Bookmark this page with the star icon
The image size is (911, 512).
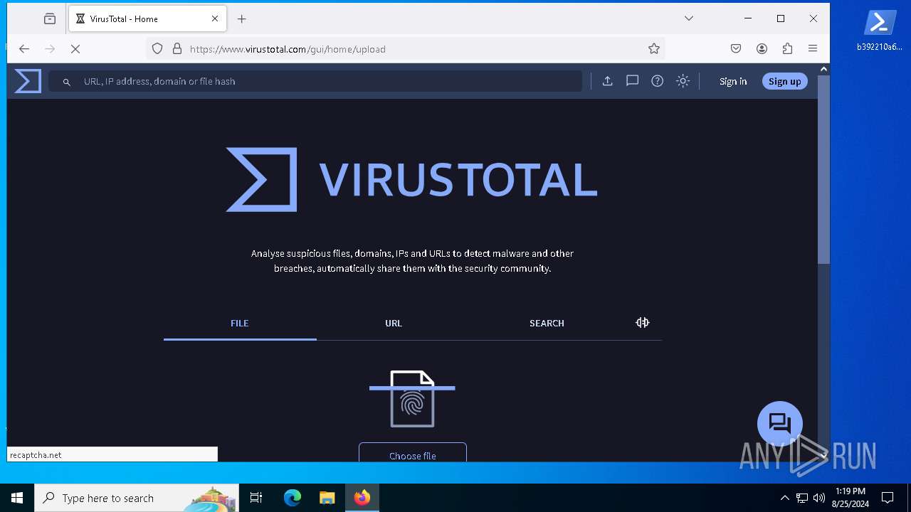click(x=654, y=48)
